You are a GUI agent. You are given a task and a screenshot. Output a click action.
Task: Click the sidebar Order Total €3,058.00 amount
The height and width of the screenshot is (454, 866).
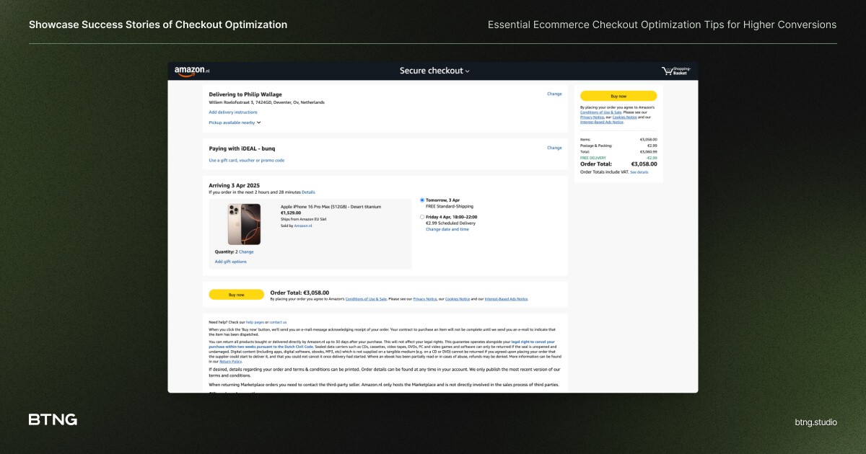click(644, 164)
